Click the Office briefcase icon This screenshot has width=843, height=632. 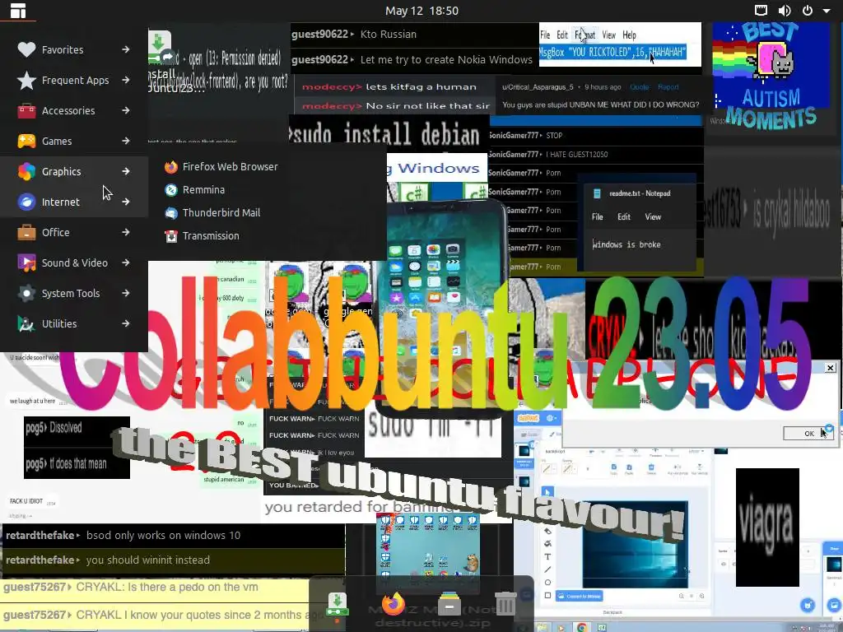pyautogui.click(x=26, y=232)
